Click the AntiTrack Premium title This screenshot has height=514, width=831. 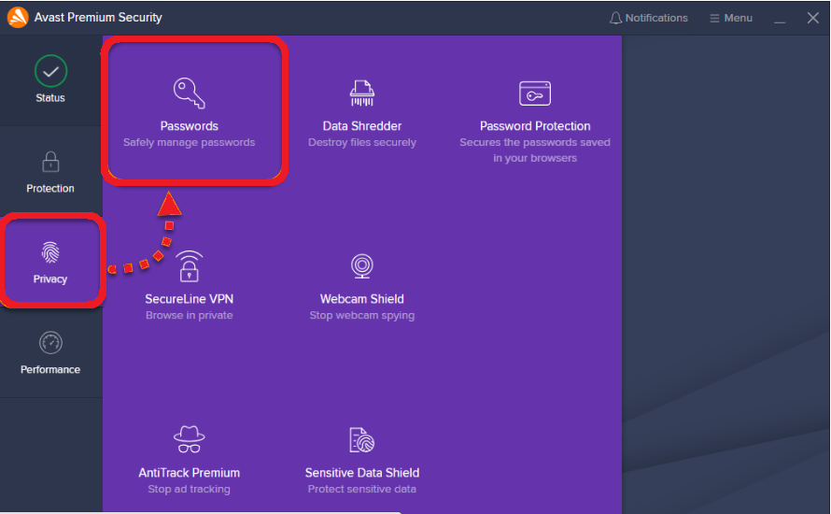pos(190,473)
